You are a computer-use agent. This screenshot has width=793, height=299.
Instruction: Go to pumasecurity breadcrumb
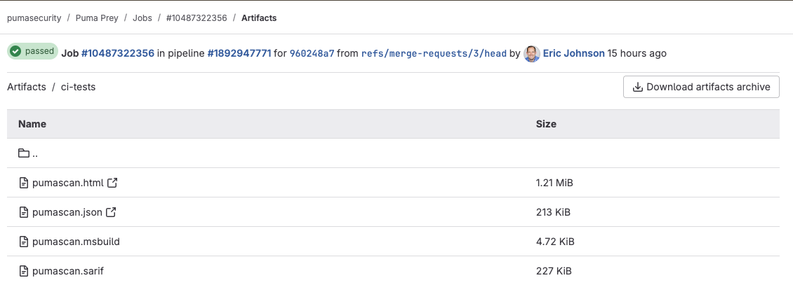point(34,18)
